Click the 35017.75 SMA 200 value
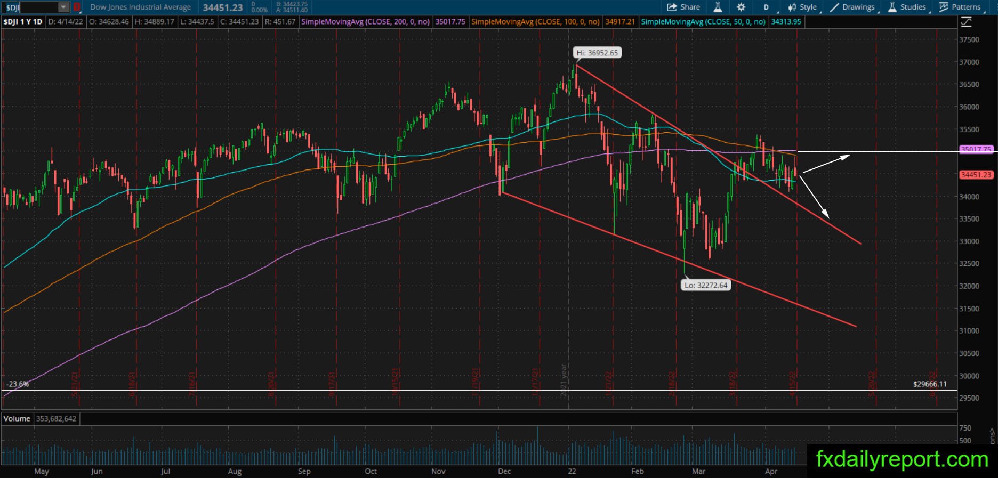The image size is (998, 478). (x=450, y=22)
